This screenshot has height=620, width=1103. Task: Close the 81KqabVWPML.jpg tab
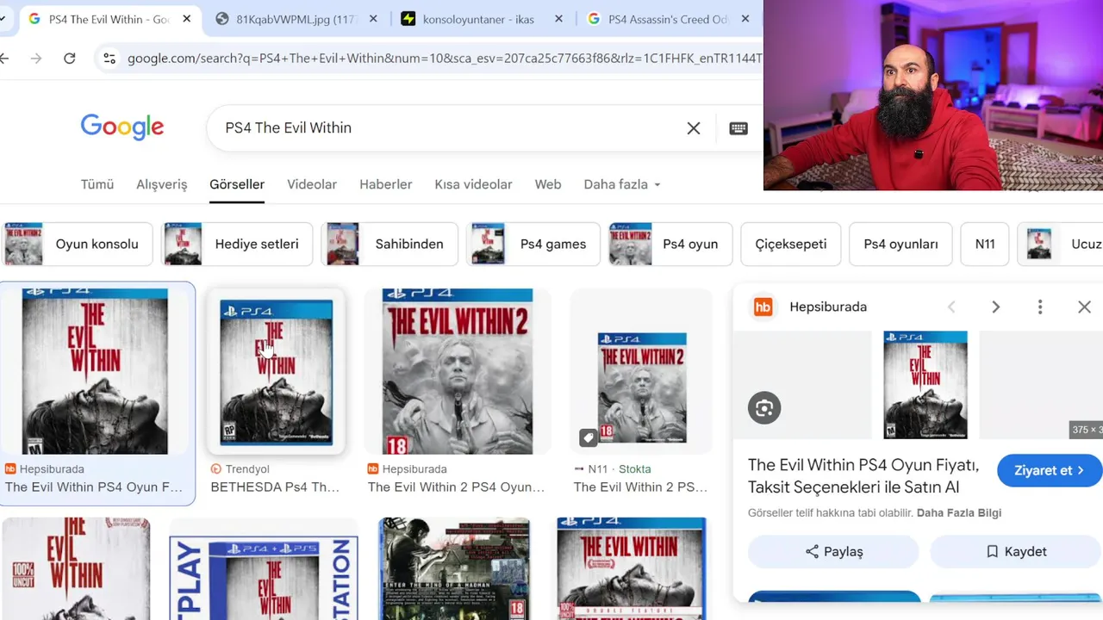(x=373, y=19)
